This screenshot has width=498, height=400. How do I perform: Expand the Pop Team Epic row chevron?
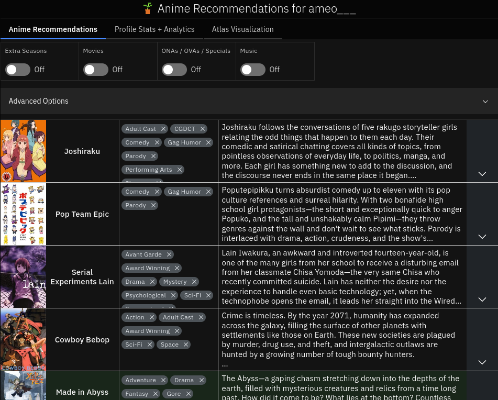pos(482,237)
